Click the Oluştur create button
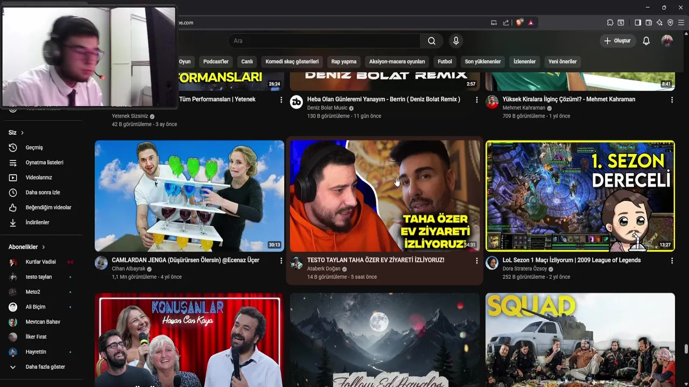This screenshot has width=689, height=387. [618, 41]
